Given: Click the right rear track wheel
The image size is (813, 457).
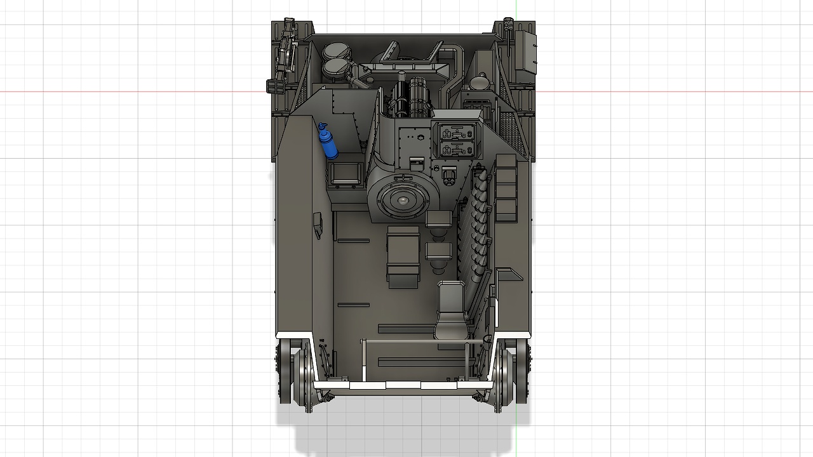Looking at the screenshot, I should point(510,371).
